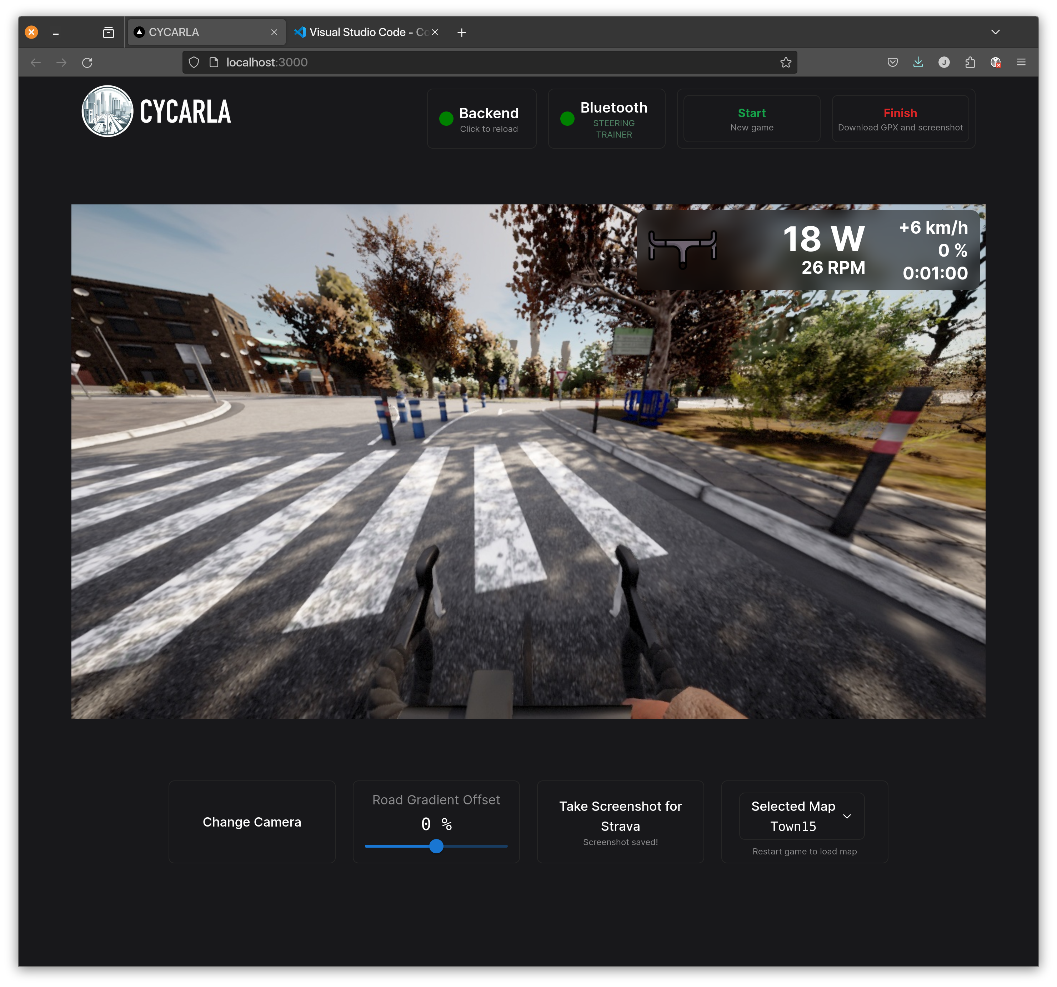Click the Backend green status indicator
The width and height of the screenshot is (1057, 987).
446,118
